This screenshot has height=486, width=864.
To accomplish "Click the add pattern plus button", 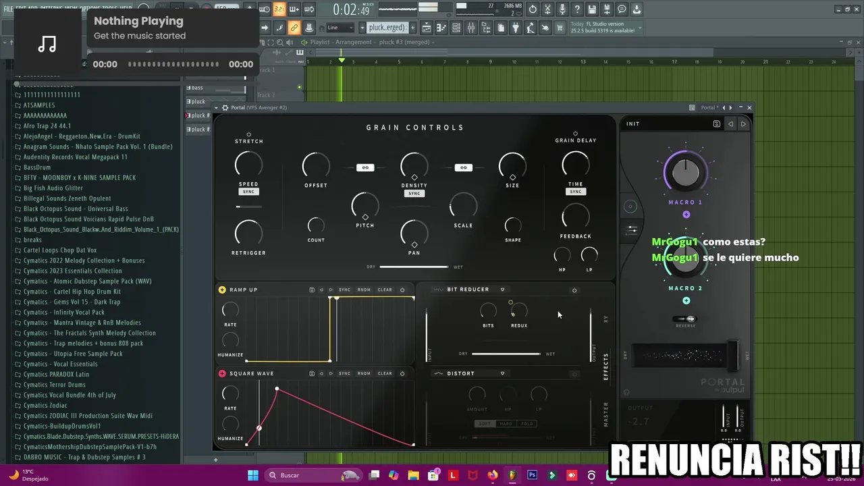I will click(413, 28).
